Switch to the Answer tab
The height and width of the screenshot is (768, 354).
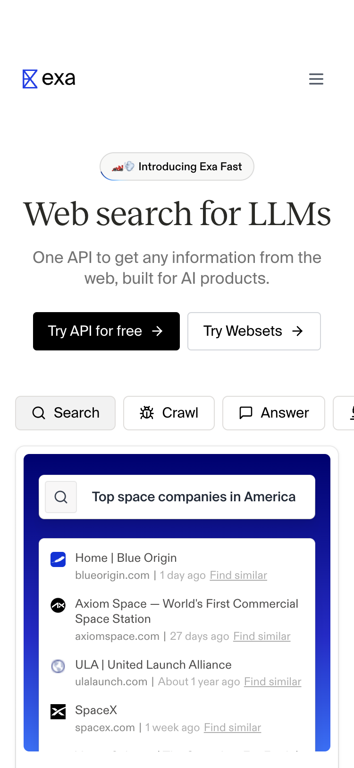(x=274, y=413)
